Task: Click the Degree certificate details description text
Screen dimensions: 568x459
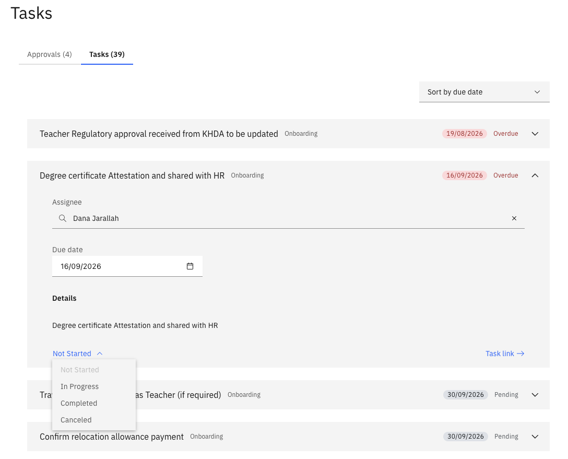Action: tap(135, 325)
